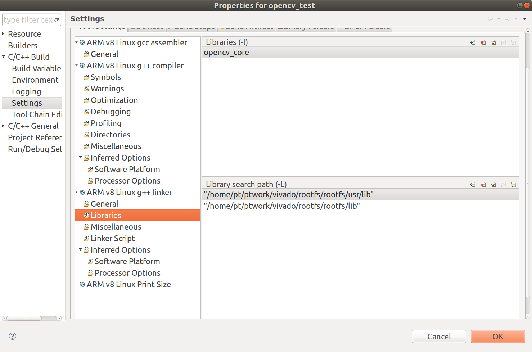This screenshot has height=352, width=532.
Task: Click the forward navigation arrow in Settings header
Action: (507, 18)
